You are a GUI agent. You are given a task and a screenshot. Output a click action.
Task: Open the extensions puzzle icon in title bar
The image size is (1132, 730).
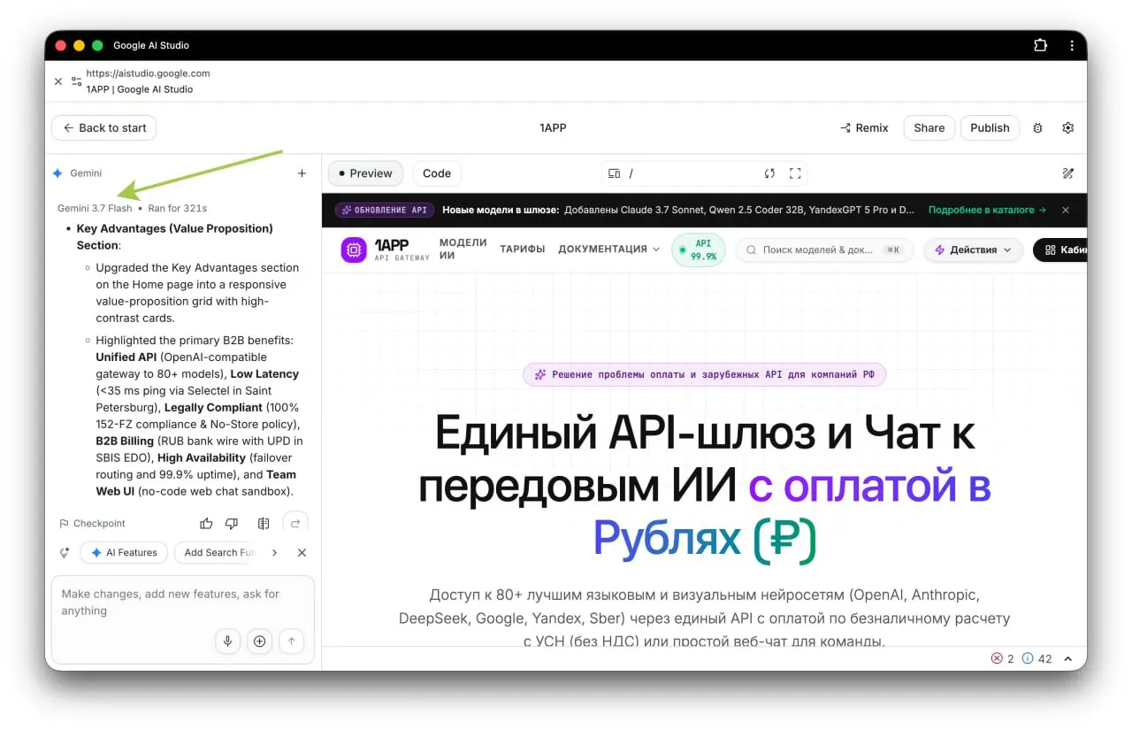(1040, 45)
